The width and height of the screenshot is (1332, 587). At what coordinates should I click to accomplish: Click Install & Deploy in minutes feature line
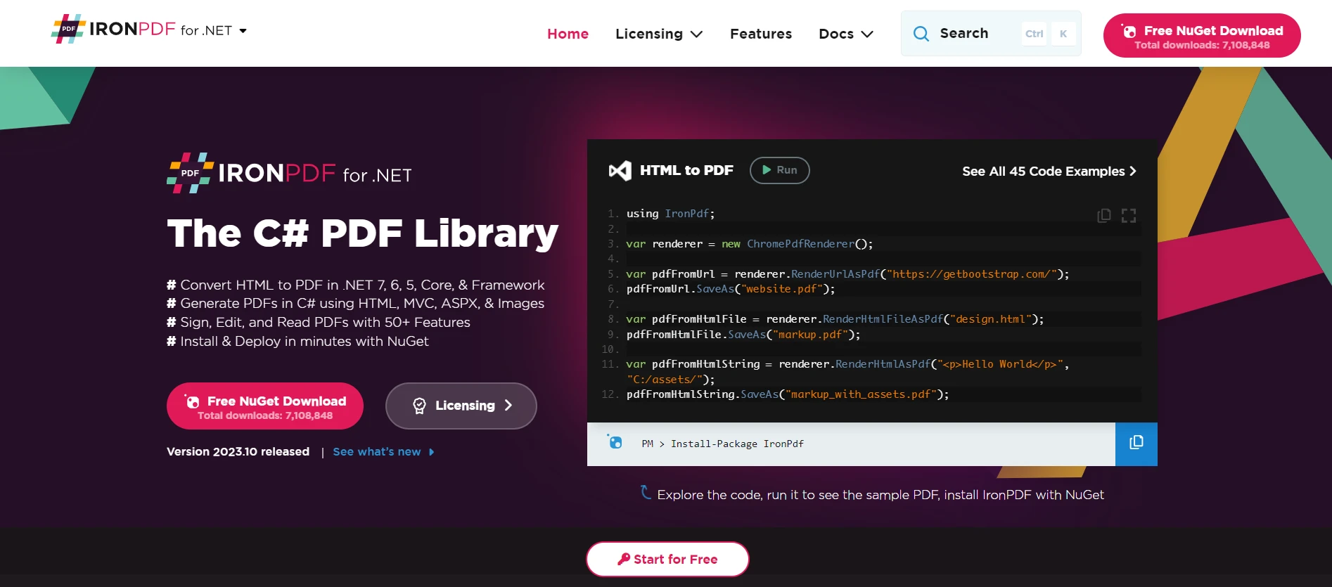click(297, 341)
